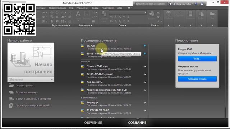The height and width of the screenshot is (129, 230).
Task: Click icon beside Доступ к шаблонам в Интернете
Action: click(11, 99)
